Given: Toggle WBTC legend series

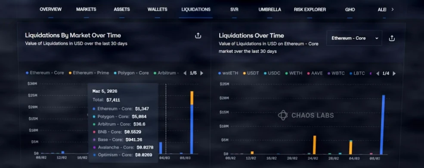Looking at the screenshot, I should click(x=336, y=73).
